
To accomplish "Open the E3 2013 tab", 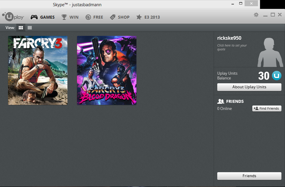I will tap(148, 17).
